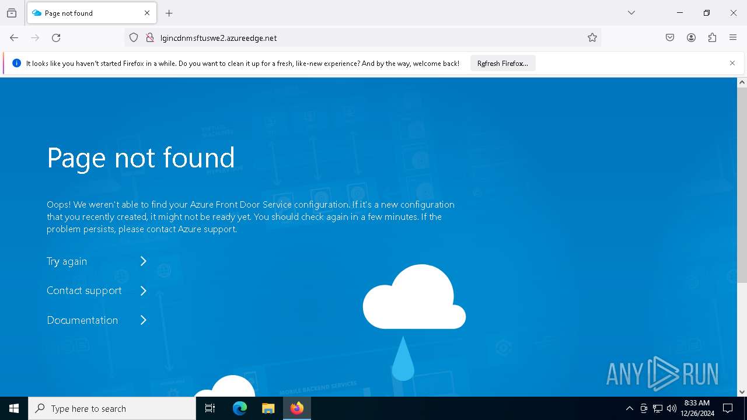This screenshot has width=747, height=420.
Task: Save page to Pocket
Action: 670,38
